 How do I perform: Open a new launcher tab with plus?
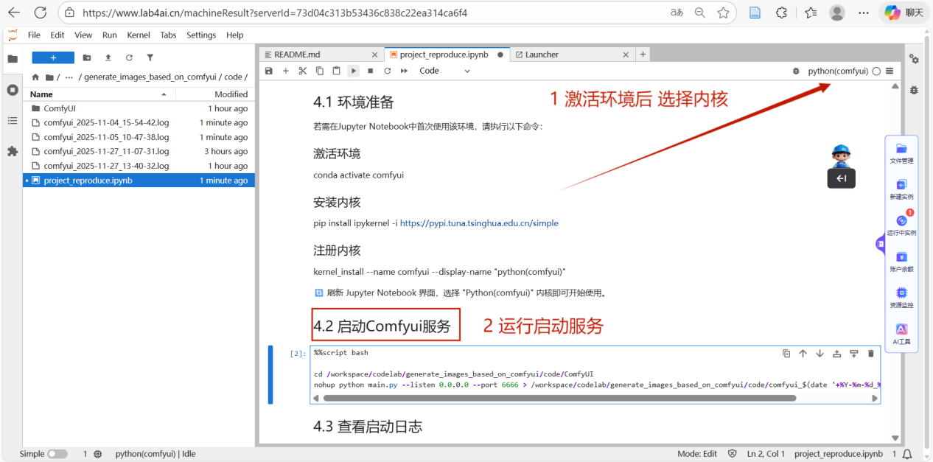pos(643,55)
